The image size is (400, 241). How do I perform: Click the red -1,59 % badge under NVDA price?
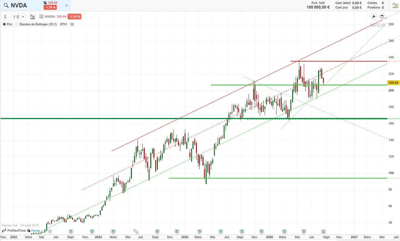click(x=50, y=7)
